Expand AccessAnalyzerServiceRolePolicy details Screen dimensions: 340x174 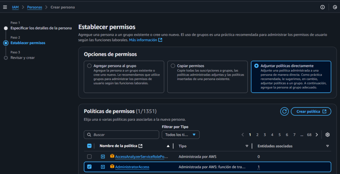pyautogui.click(x=103, y=156)
